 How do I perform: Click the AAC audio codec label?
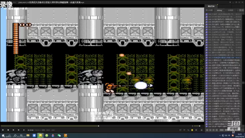[53, 130]
